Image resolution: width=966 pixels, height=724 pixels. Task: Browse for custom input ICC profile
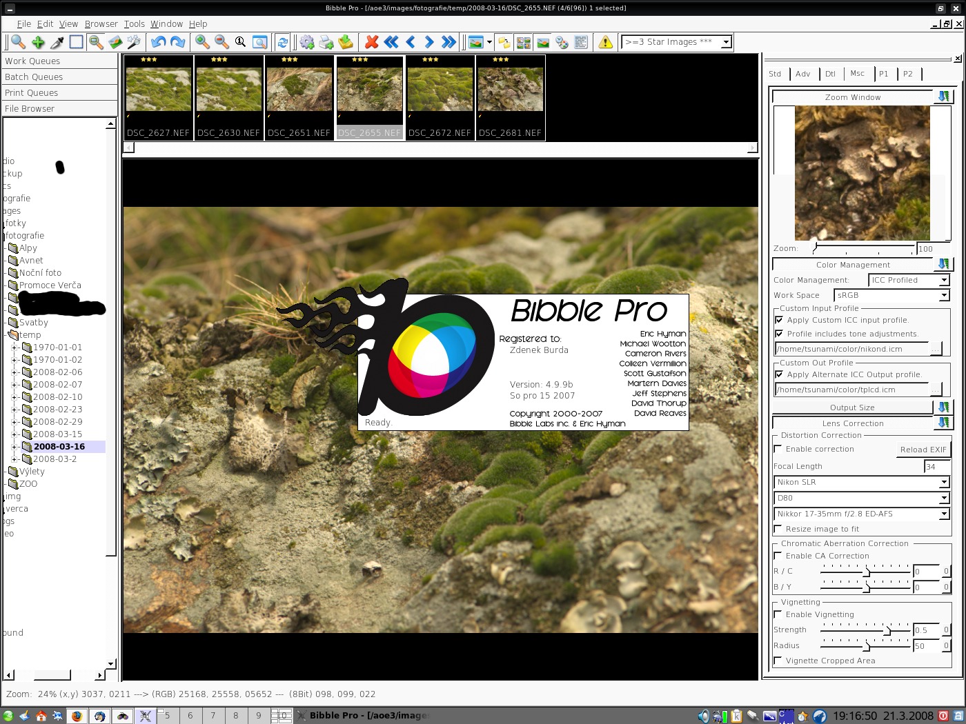tap(936, 349)
